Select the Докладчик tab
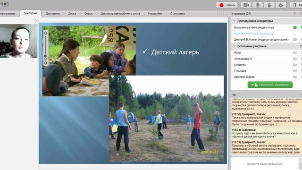Viewport: 302px width, 170px height. (x=30, y=13)
